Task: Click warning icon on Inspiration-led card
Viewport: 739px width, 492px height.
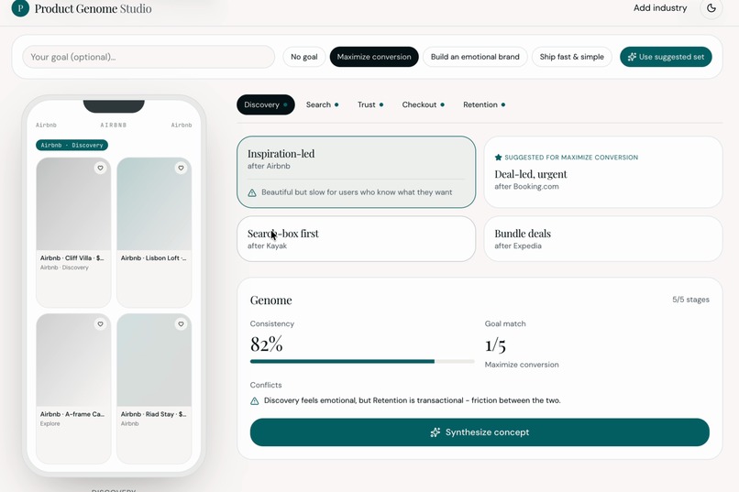Action: (252, 192)
